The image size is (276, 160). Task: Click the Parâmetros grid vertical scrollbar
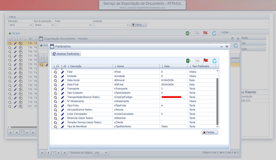pyautogui.click(x=217, y=101)
